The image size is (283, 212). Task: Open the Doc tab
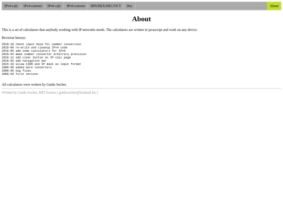click(129, 6)
